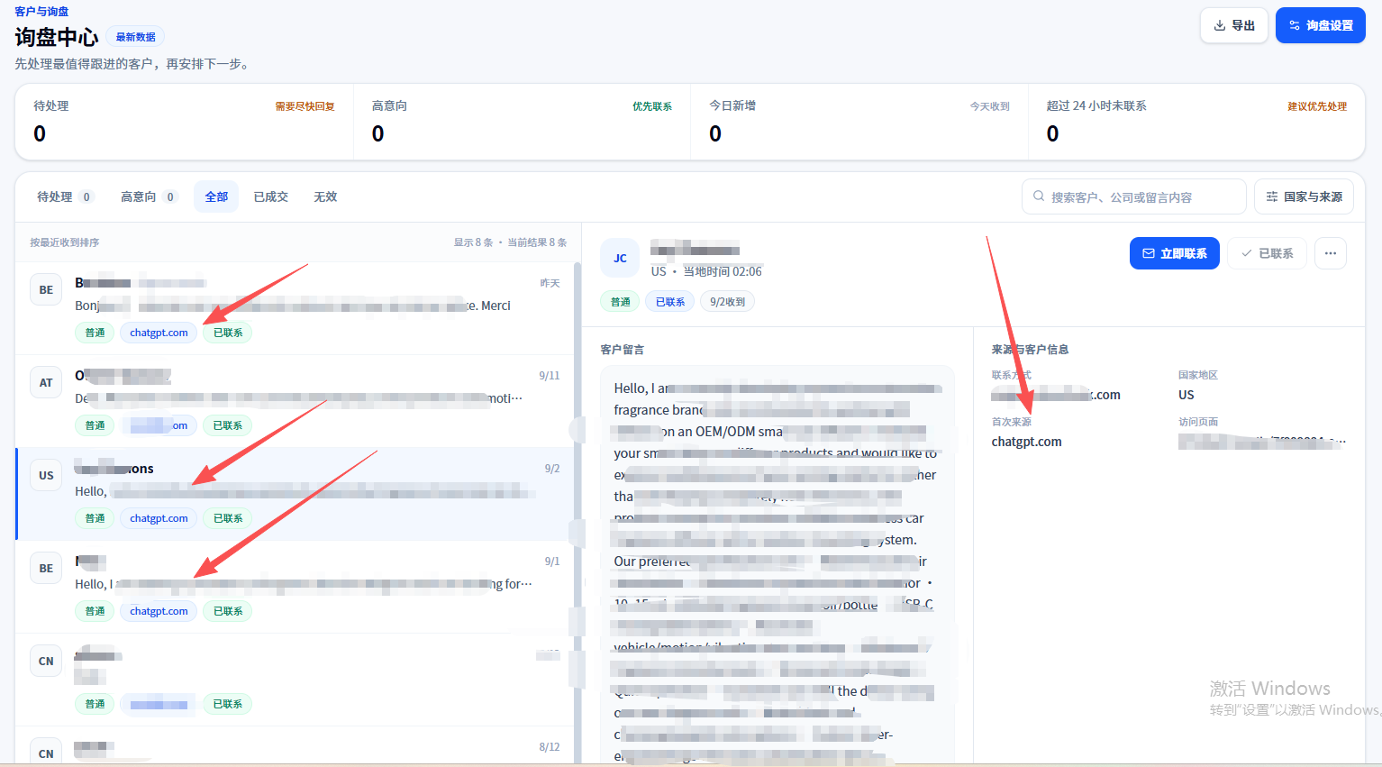Click the 导出 export button

(1234, 25)
